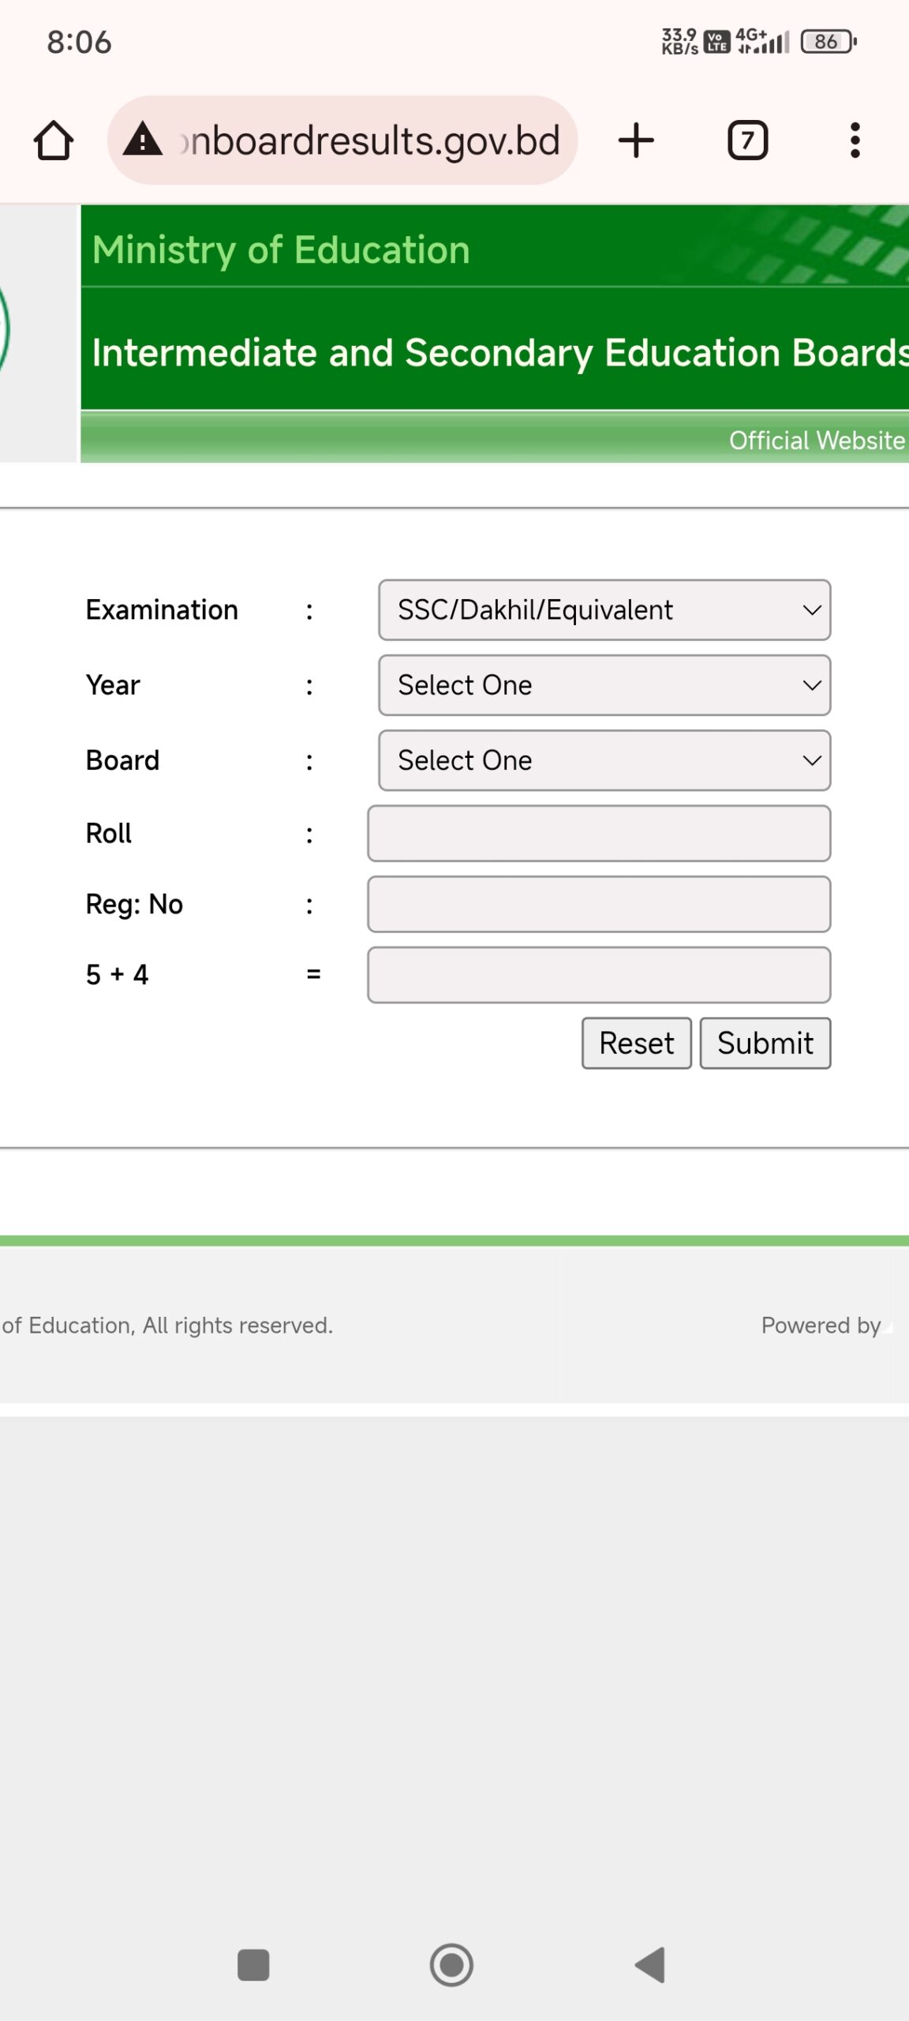Tap the Ministry of Education header

point(281,249)
